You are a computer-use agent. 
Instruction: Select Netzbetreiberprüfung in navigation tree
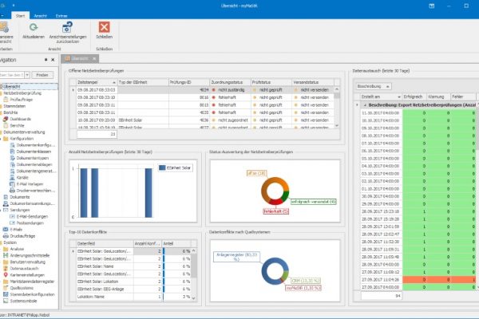click(22, 93)
